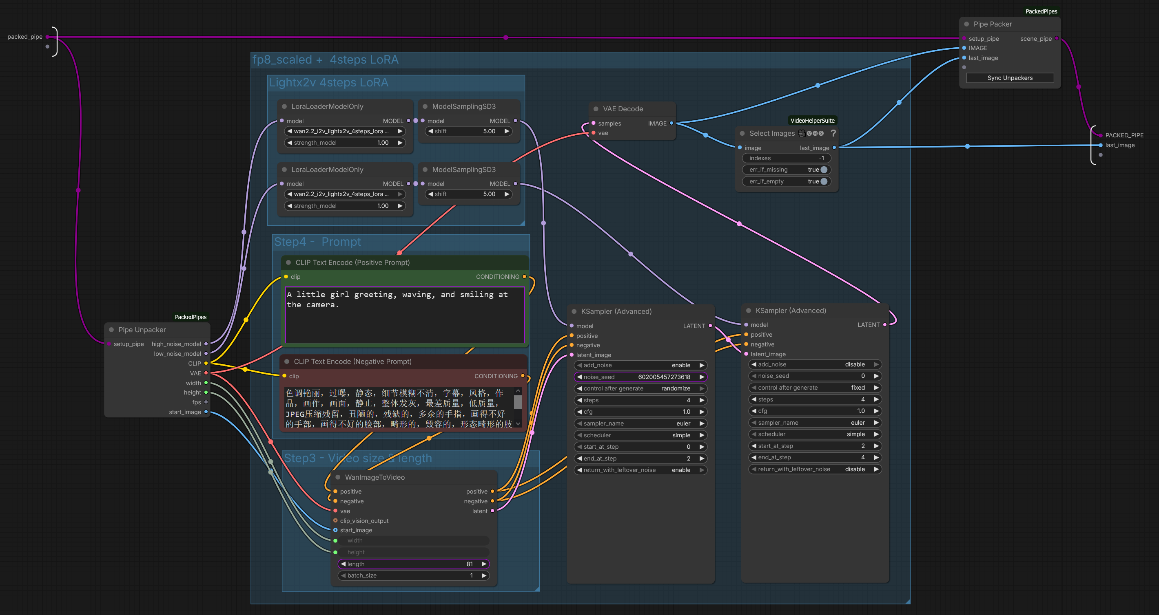Click the indexes field on Select Images

click(787, 158)
